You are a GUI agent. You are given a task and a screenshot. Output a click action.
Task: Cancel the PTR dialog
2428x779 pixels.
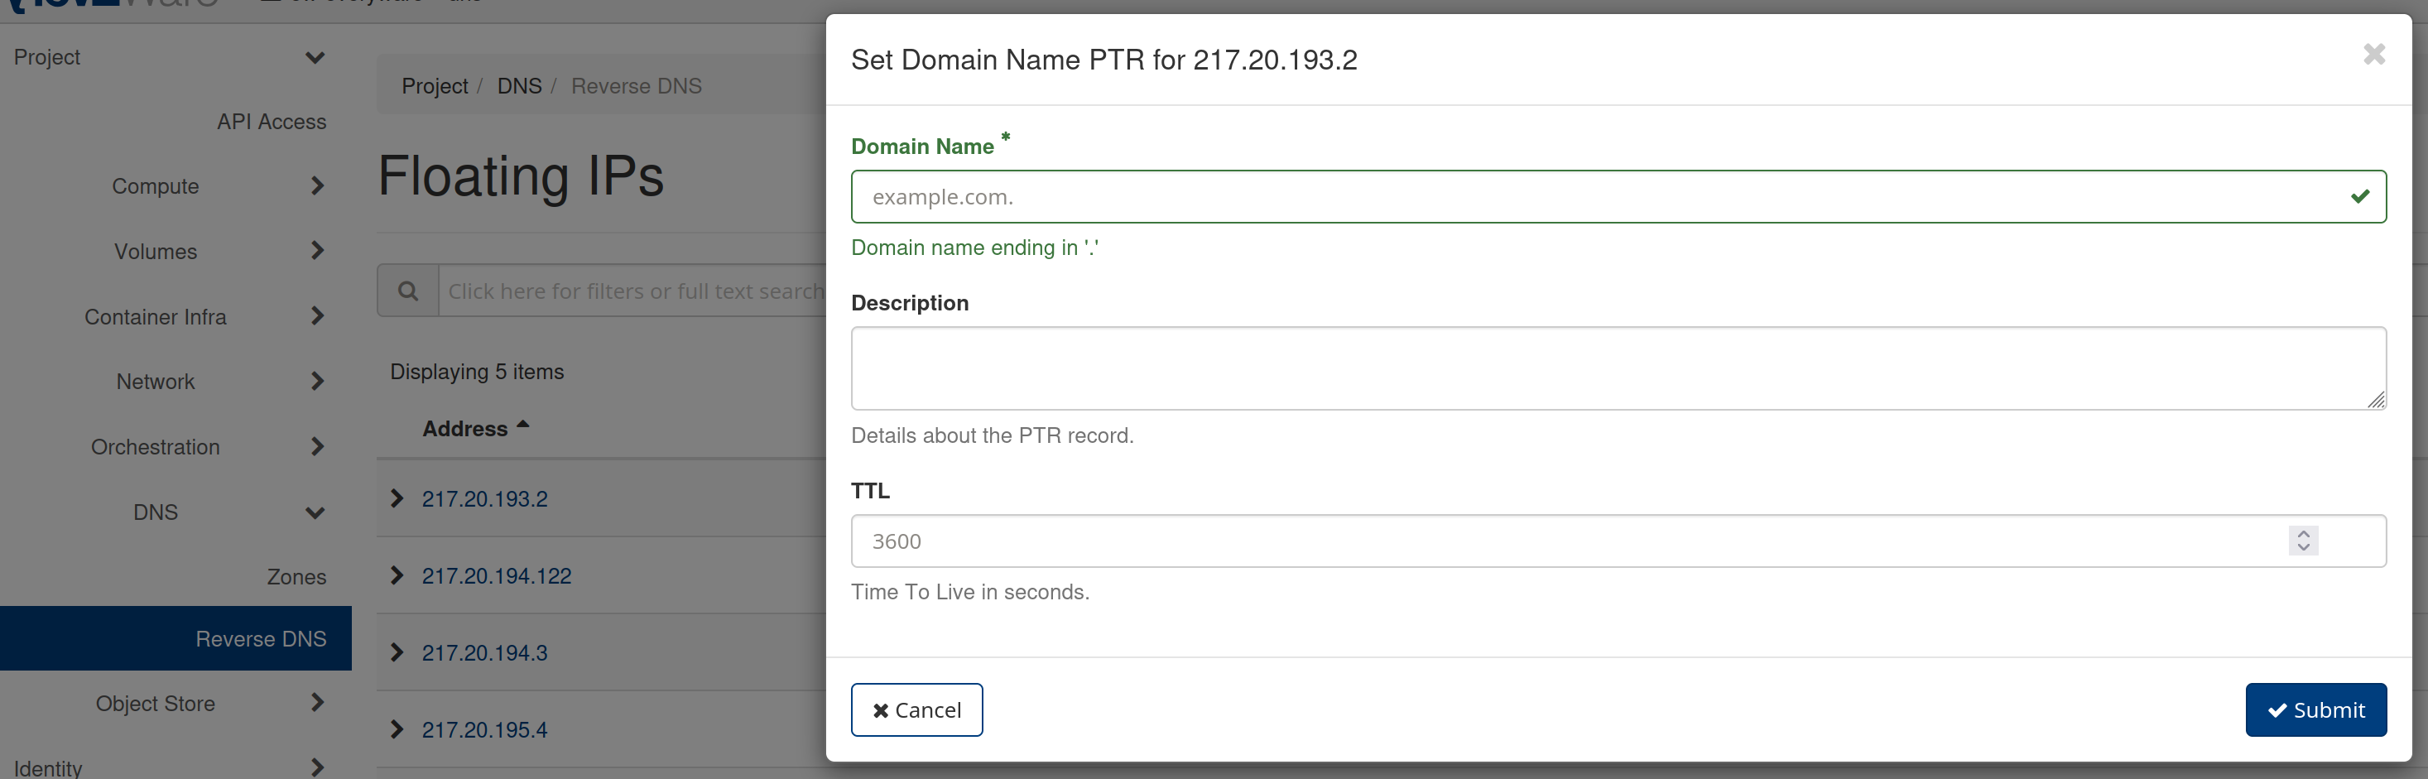(x=916, y=709)
